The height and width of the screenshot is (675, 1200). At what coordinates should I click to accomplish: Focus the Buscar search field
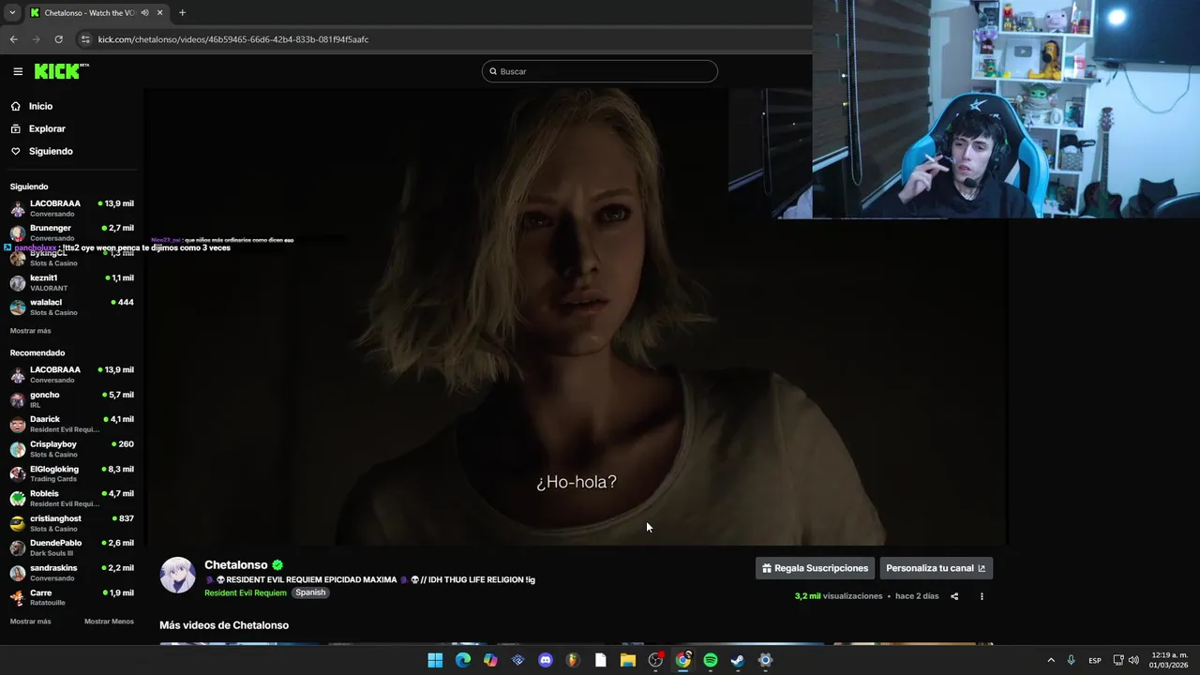pyautogui.click(x=600, y=71)
